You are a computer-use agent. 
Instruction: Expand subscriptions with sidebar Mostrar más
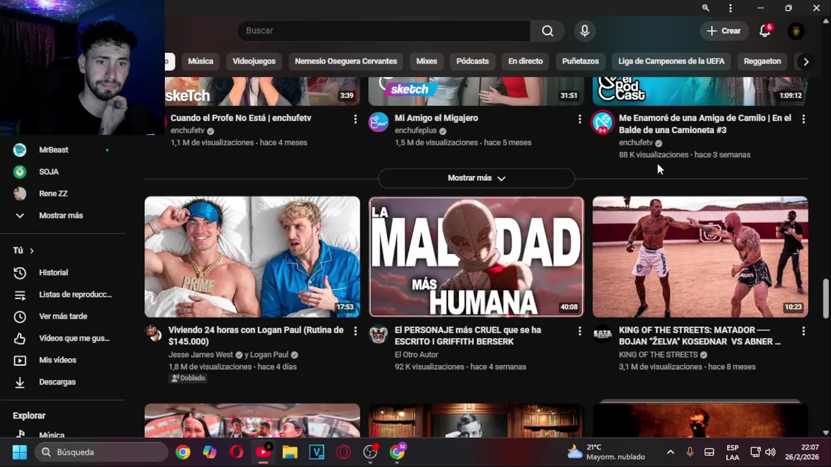pos(62,215)
